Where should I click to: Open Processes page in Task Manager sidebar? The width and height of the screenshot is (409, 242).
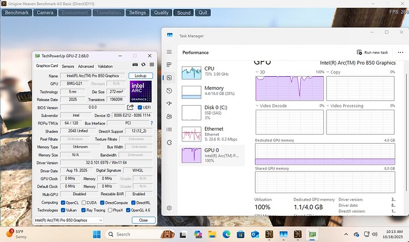[x=169, y=64]
